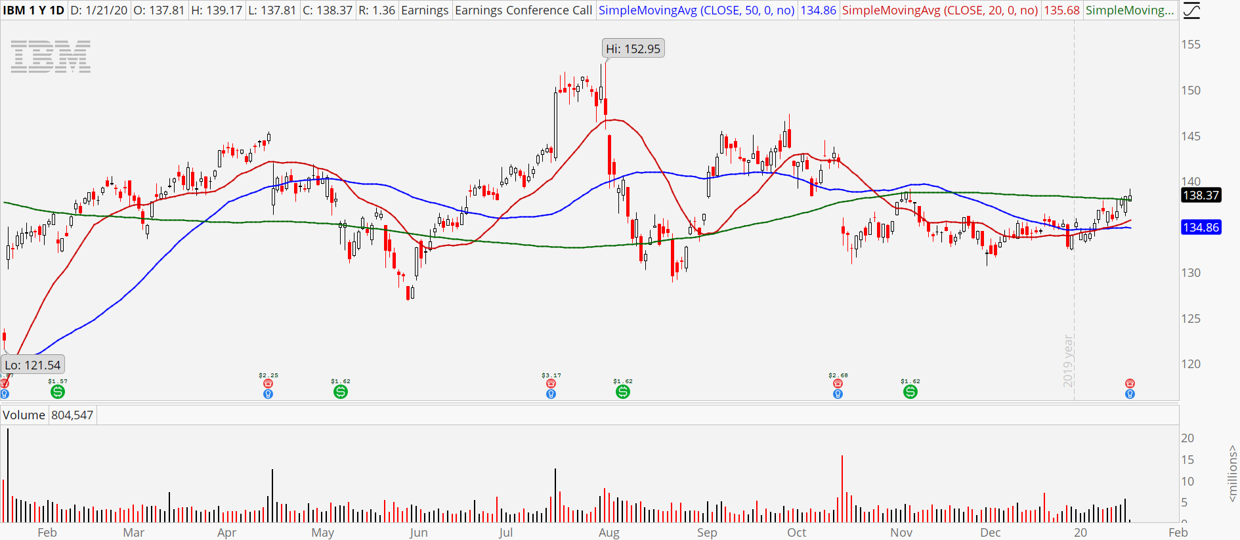Image resolution: width=1240 pixels, height=540 pixels.
Task: Click the blue 134.86 price axis tag
Action: 1201,228
